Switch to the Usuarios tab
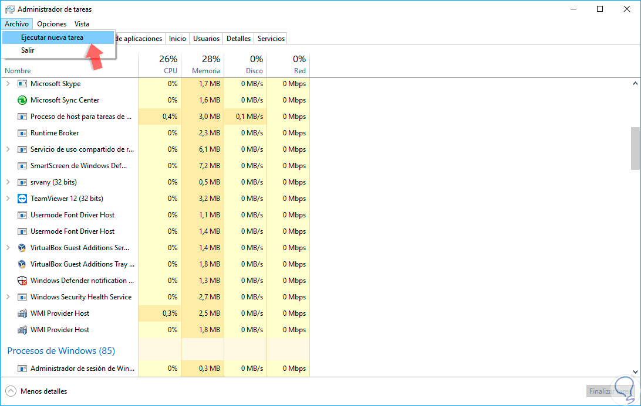This screenshot has height=406, width=641. pos(206,38)
